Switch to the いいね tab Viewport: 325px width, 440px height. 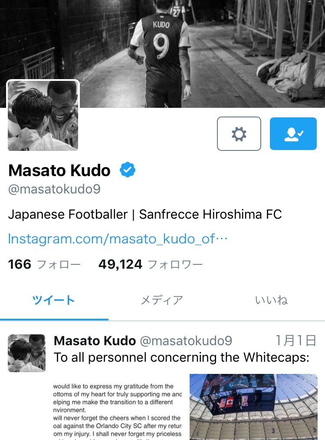pos(271,300)
